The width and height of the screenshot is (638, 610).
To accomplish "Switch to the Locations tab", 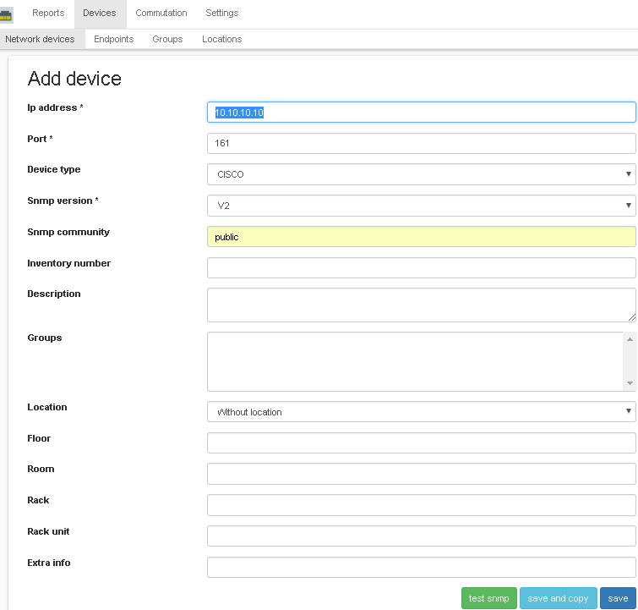I will point(221,39).
